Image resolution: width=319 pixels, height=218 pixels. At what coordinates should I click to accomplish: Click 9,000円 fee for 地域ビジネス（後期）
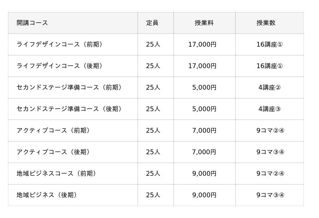click(204, 195)
